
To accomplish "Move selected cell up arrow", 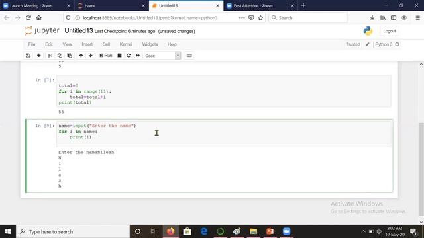I will 81,56.
